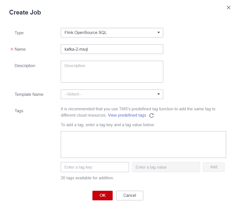Click the Add tag button

click(214, 167)
